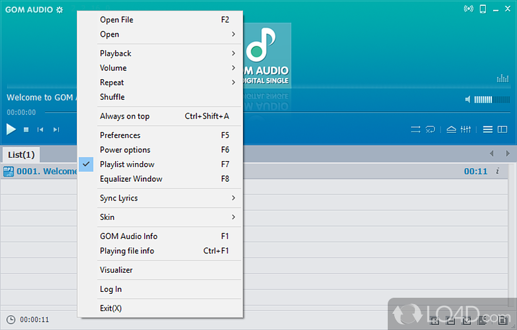Click the add item playlist icon at the bottom

[x=434, y=320]
